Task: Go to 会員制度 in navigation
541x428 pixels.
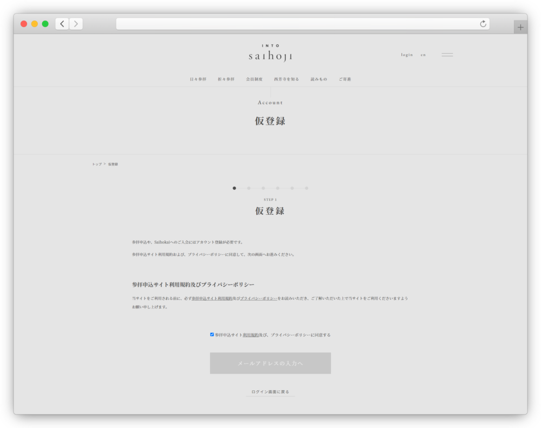Action: click(x=254, y=79)
